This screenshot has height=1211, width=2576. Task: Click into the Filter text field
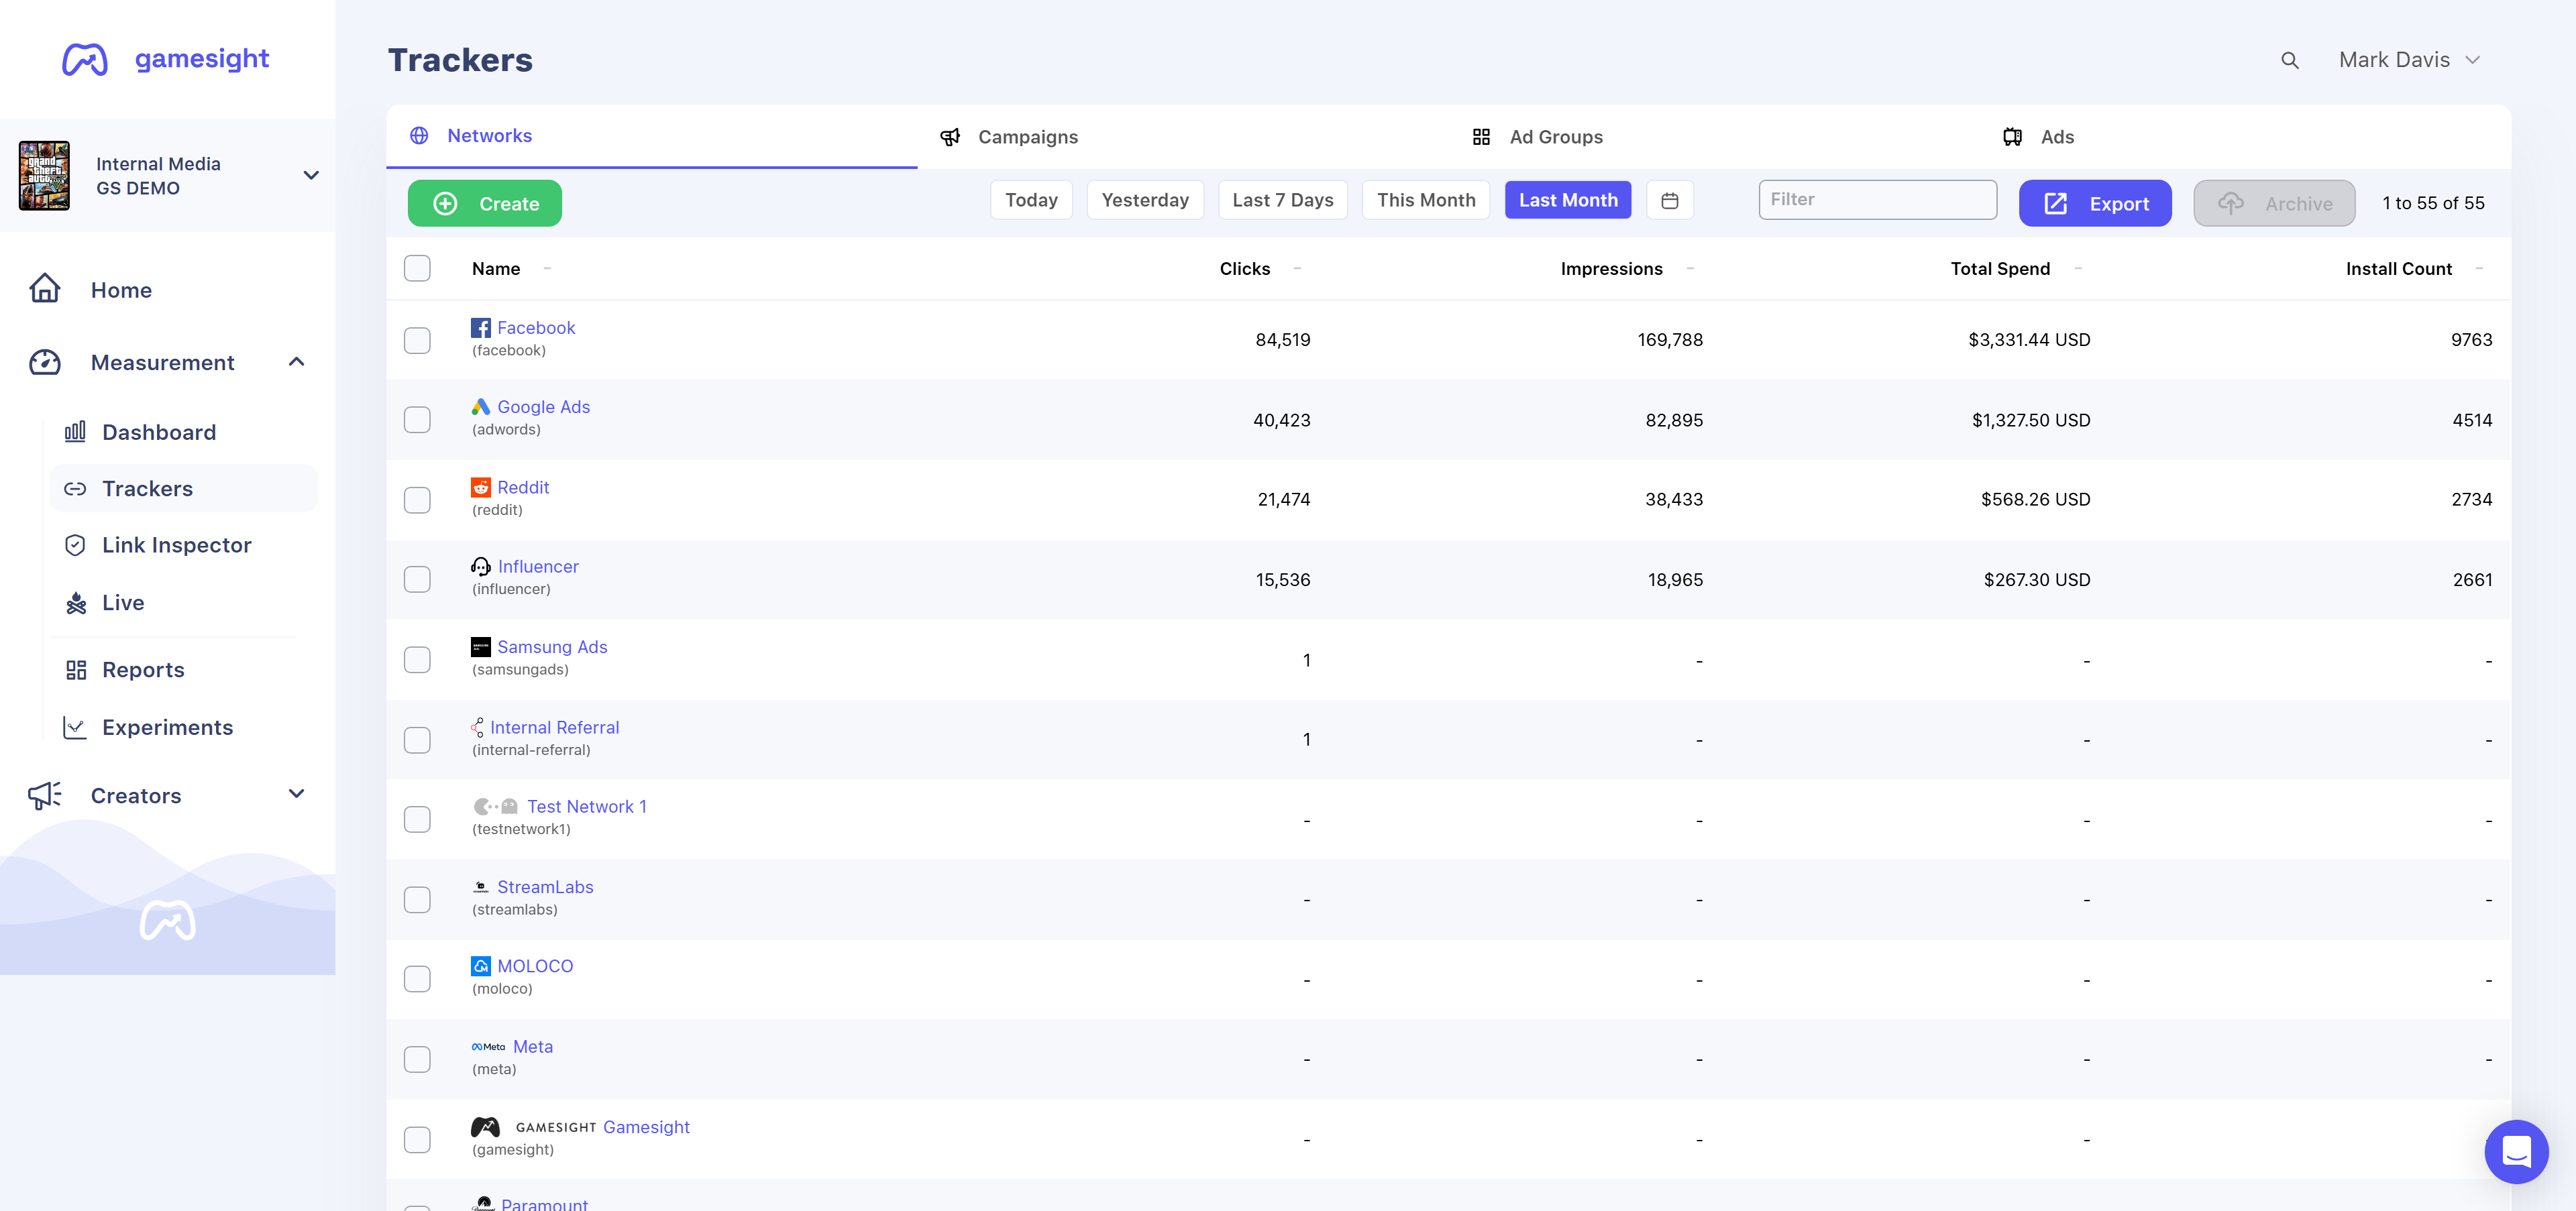coord(1877,200)
